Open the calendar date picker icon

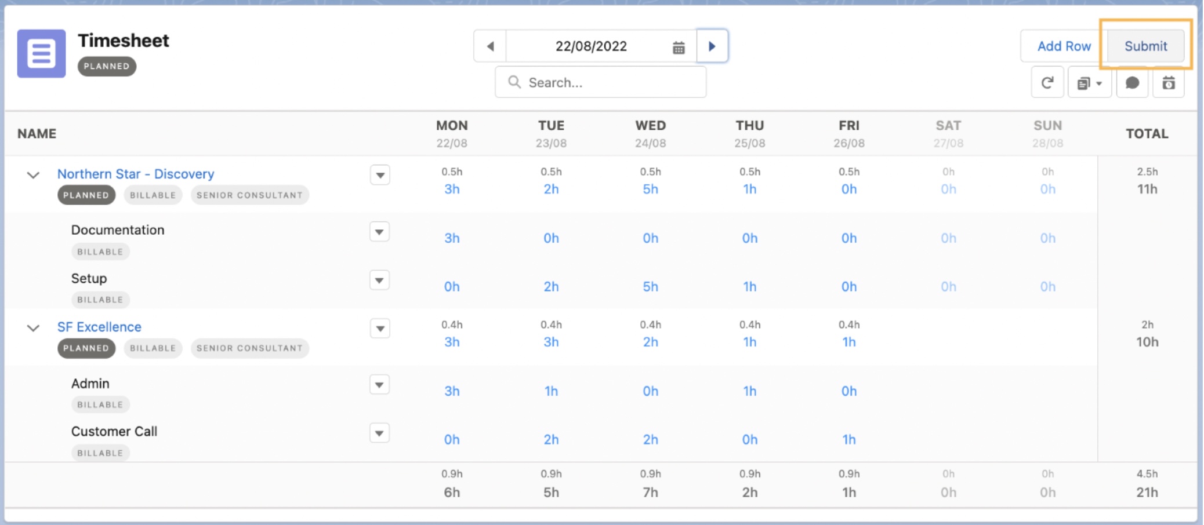point(679,47)
